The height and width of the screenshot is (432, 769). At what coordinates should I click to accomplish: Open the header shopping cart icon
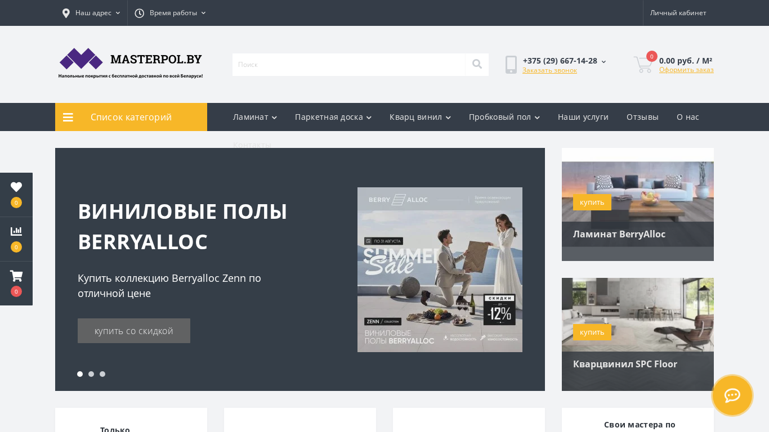[643, 64]
